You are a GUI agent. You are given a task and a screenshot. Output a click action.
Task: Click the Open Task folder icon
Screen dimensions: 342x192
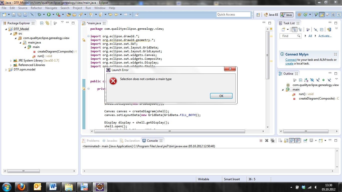coord(74,14)
